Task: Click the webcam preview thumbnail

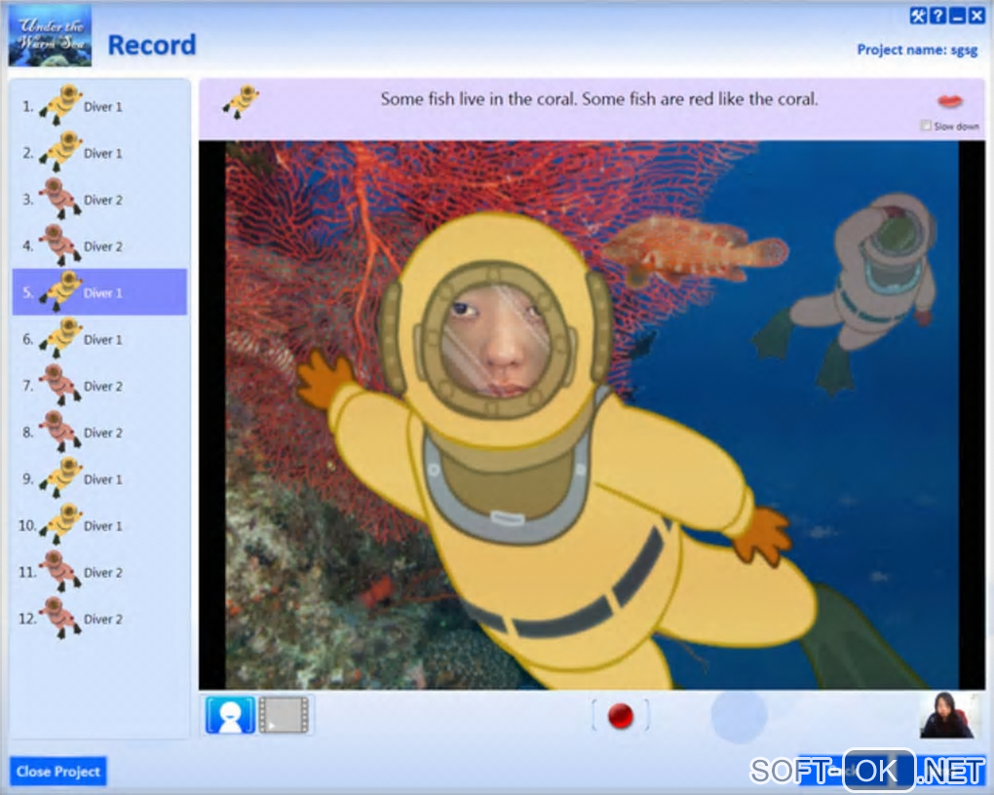Action: point(946,715)
